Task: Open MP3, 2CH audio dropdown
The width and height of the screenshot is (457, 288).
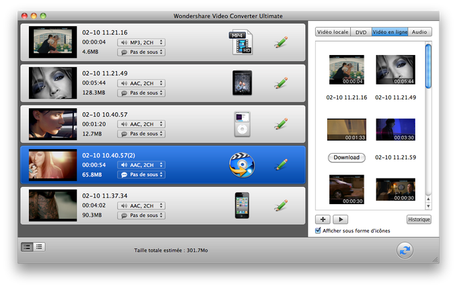Action: [x=141, y=42]
